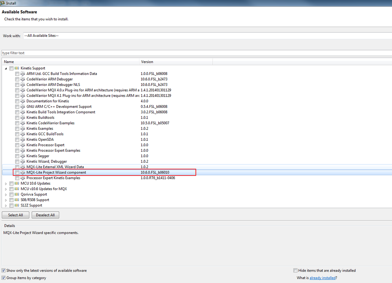The width and height of the screenshot is (392, 283).
Task: Check the Kinetis Support category checkbox
Action: pyautogui.click(x=11, y=68)
